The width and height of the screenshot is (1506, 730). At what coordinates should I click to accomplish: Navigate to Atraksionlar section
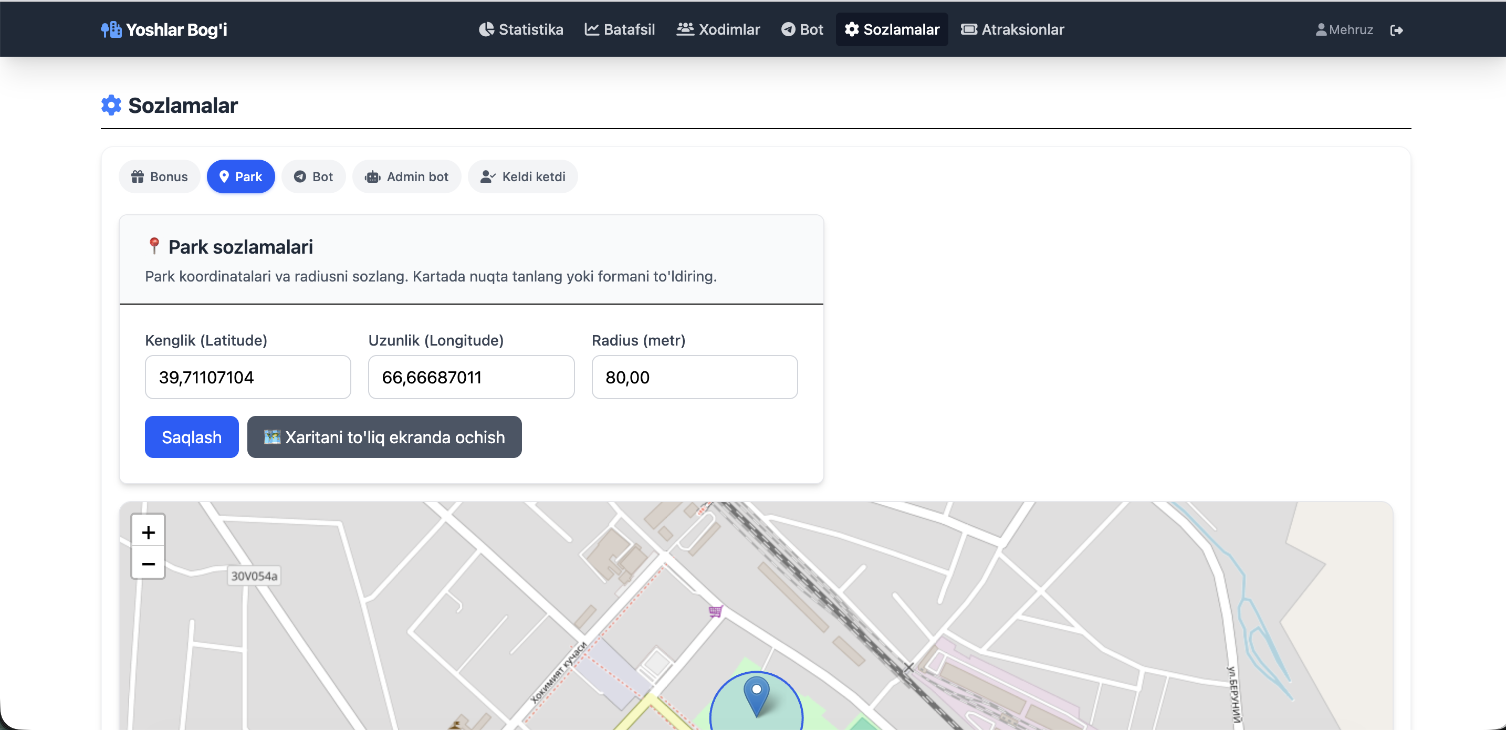[x=1012, y=30]
